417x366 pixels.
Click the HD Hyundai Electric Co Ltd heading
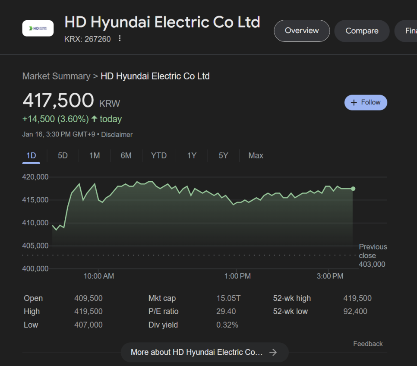tap(162, 22)
